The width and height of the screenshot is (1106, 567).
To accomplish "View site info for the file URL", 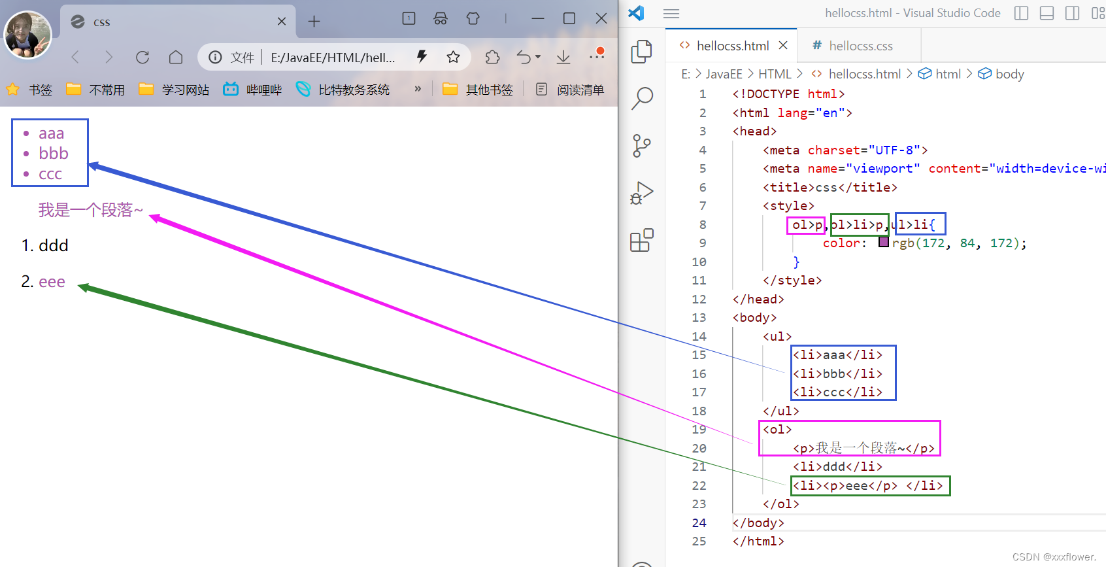I will point(215,58).
